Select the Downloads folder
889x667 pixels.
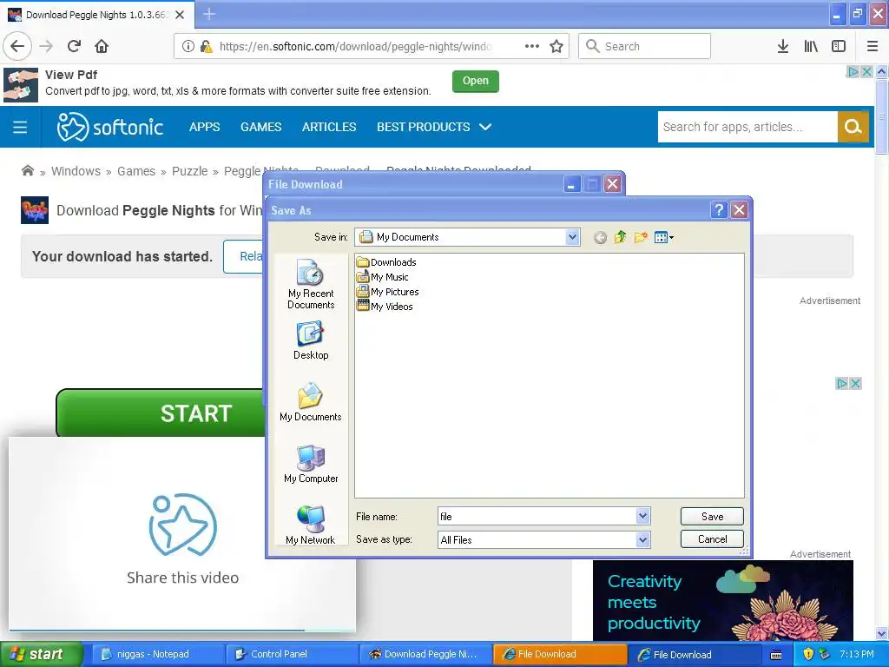pos(386,262)
